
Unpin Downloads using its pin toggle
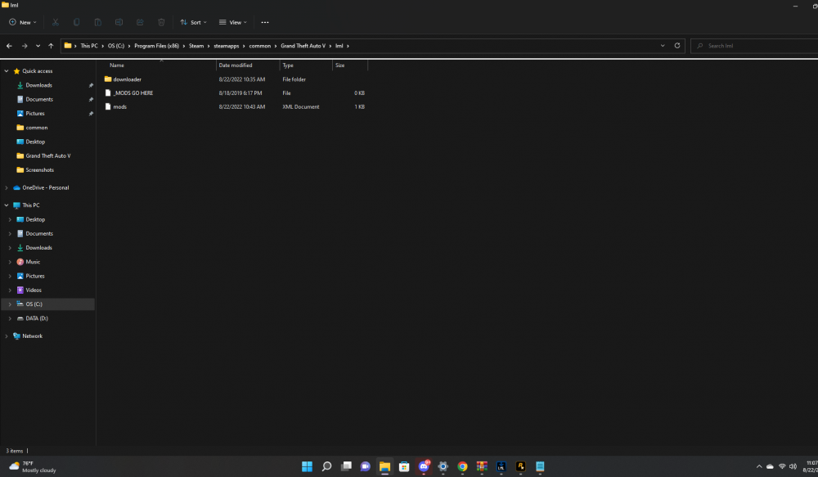(x=92, y=85)
